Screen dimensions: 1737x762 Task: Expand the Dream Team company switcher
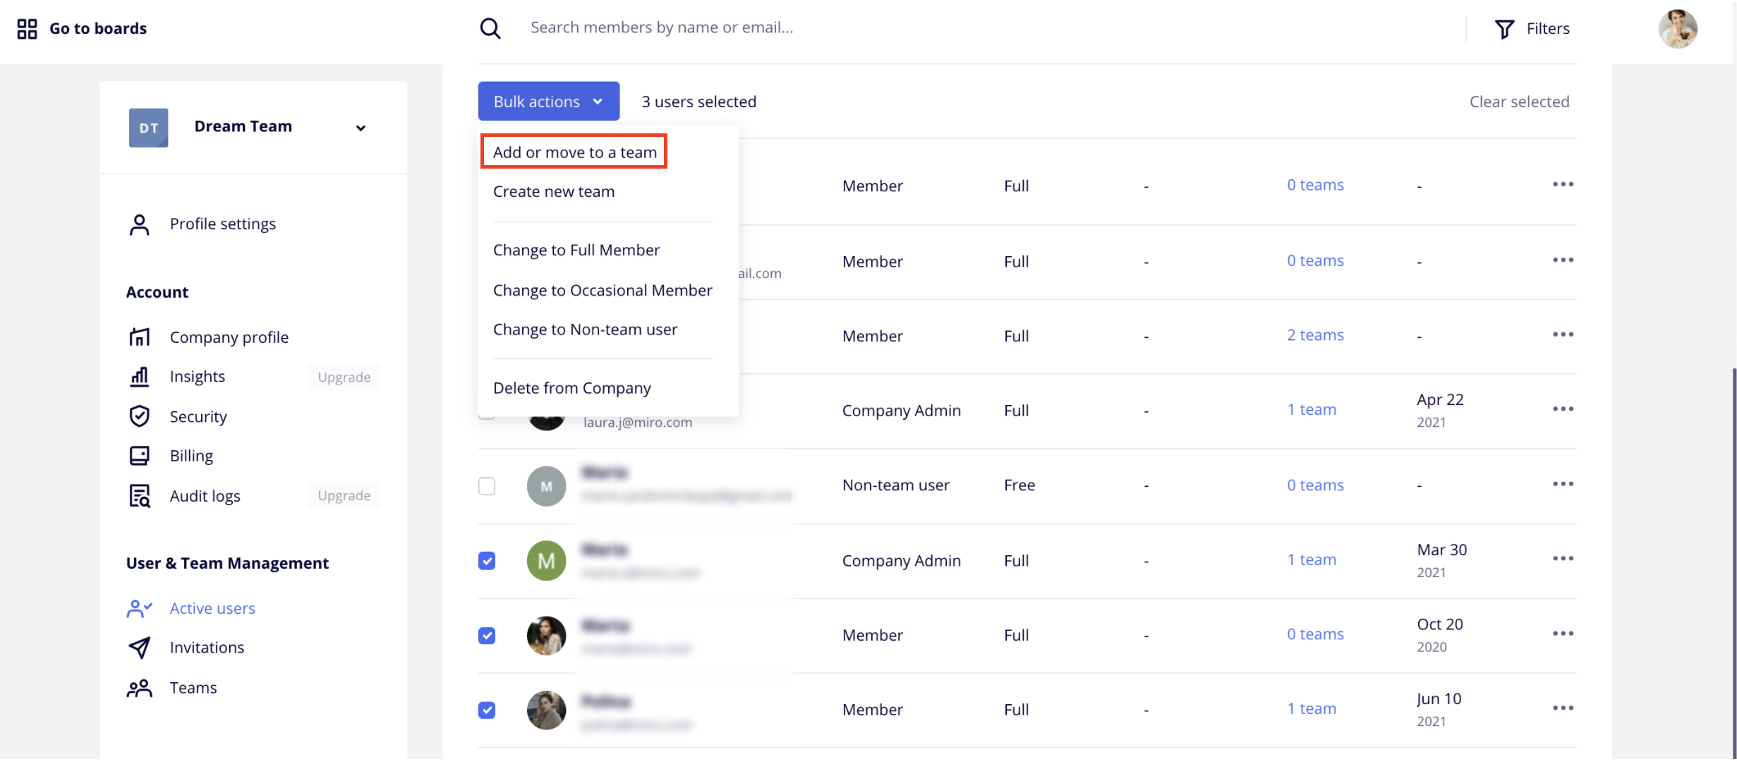click(361, 128)
